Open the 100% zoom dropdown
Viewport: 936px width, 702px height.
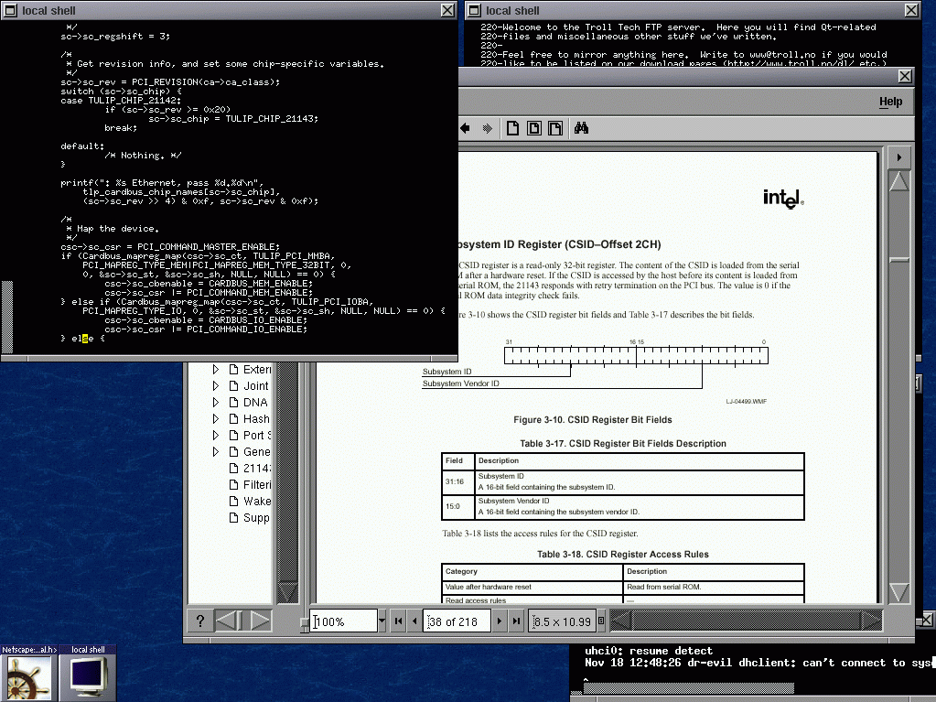382,621
